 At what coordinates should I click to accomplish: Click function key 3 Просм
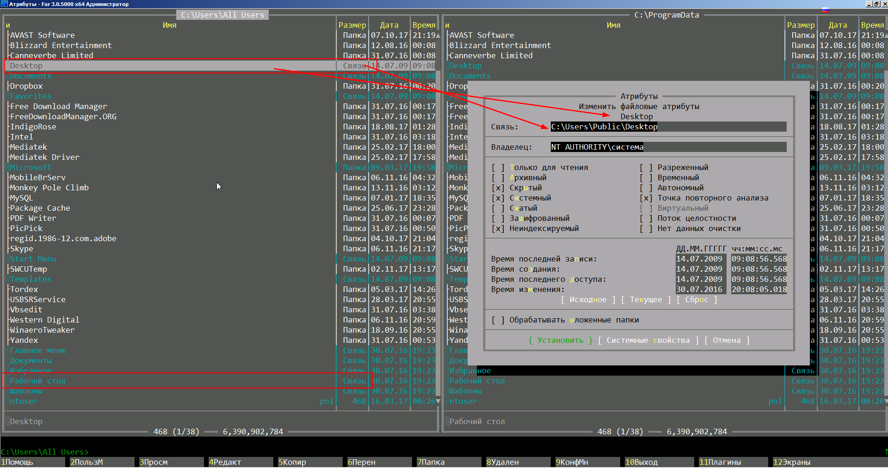point(171,462)
